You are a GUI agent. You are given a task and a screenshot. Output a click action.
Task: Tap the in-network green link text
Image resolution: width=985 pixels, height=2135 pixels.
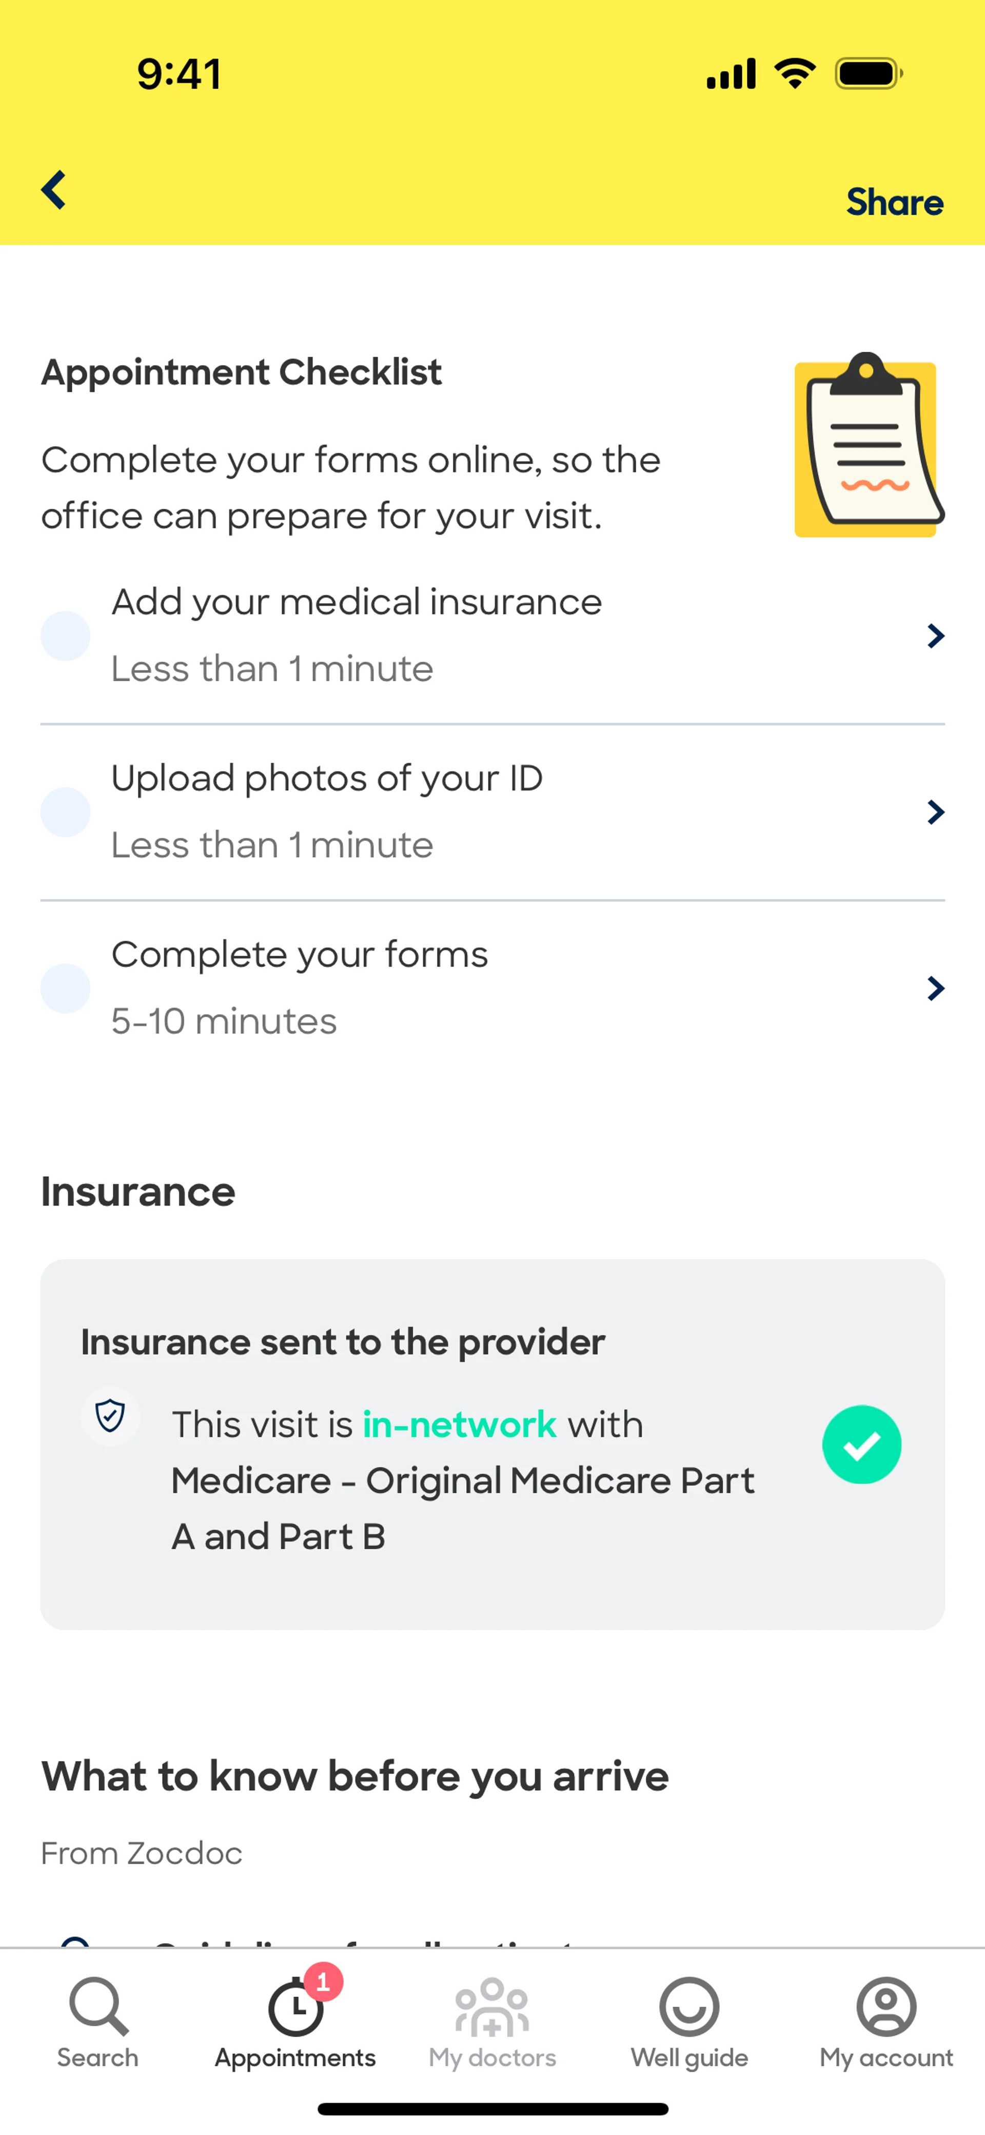pos(459,1425)
